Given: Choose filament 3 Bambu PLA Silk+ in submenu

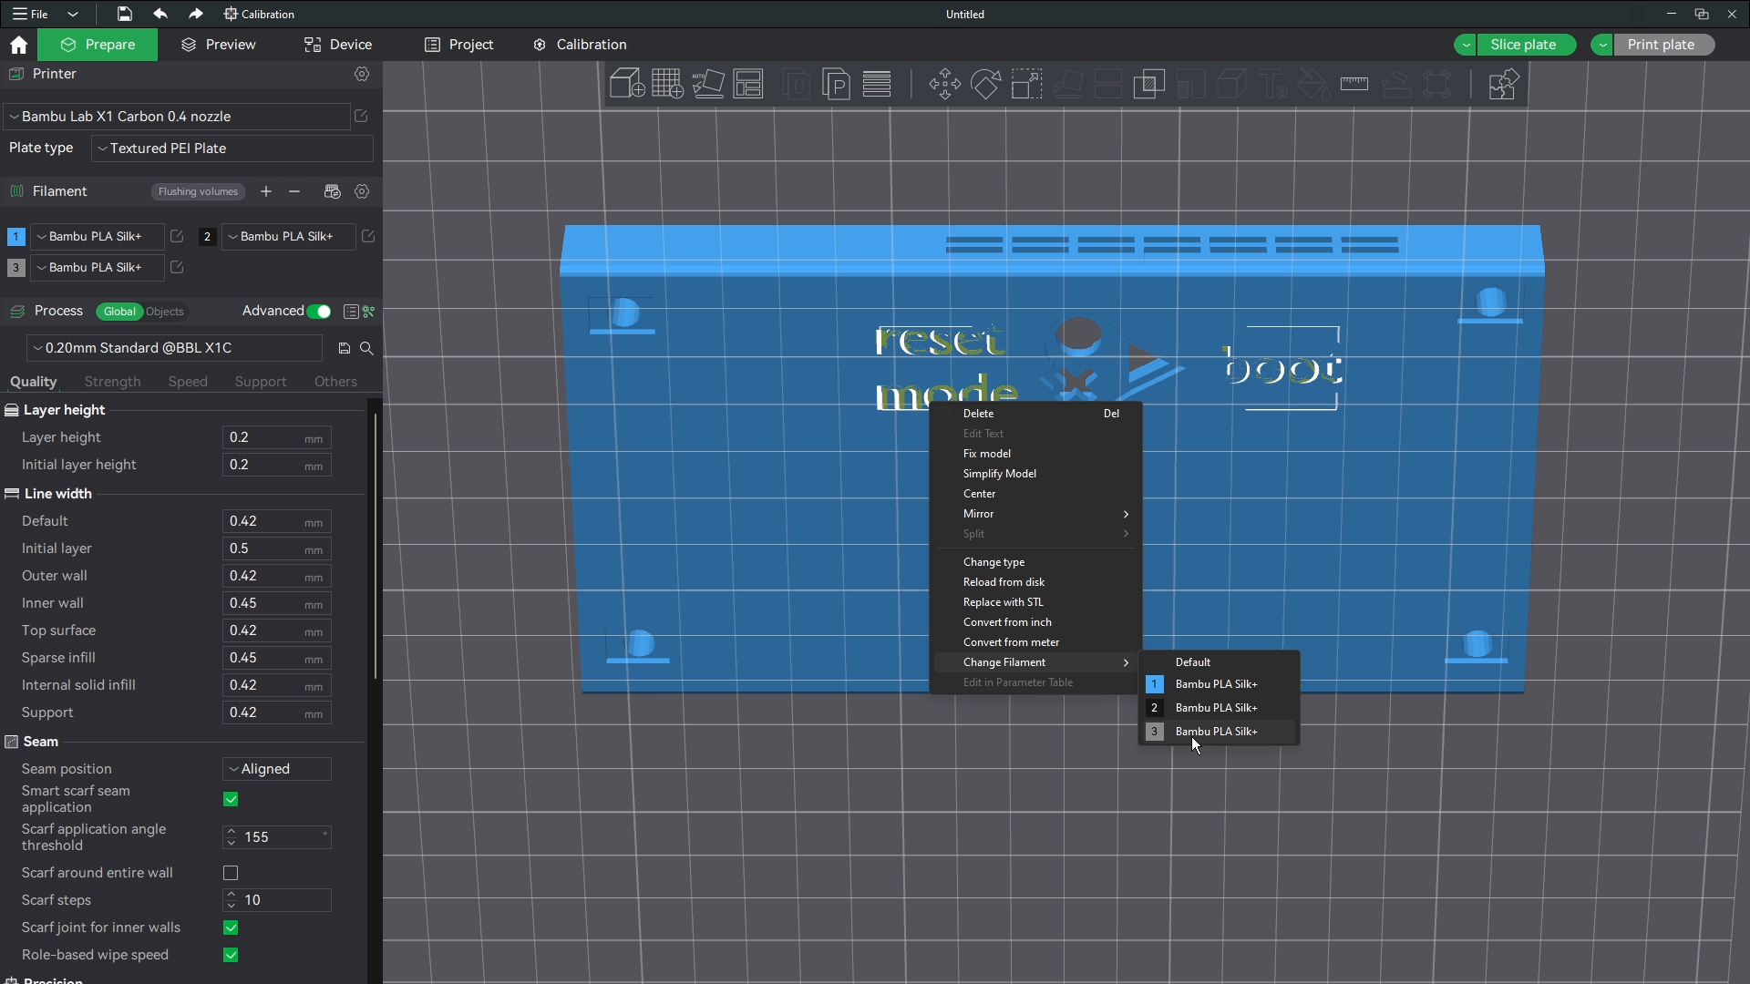Looking at the screenshot, I should coord(1217,732).
